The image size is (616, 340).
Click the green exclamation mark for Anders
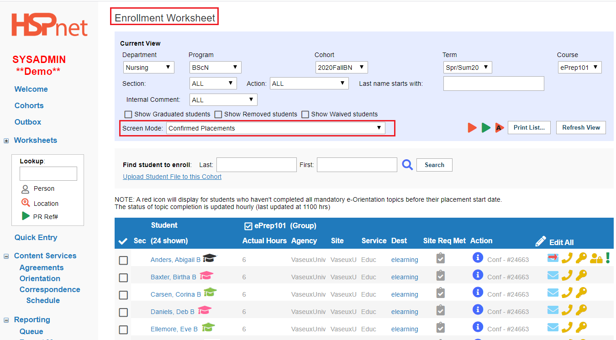(608, 258)
